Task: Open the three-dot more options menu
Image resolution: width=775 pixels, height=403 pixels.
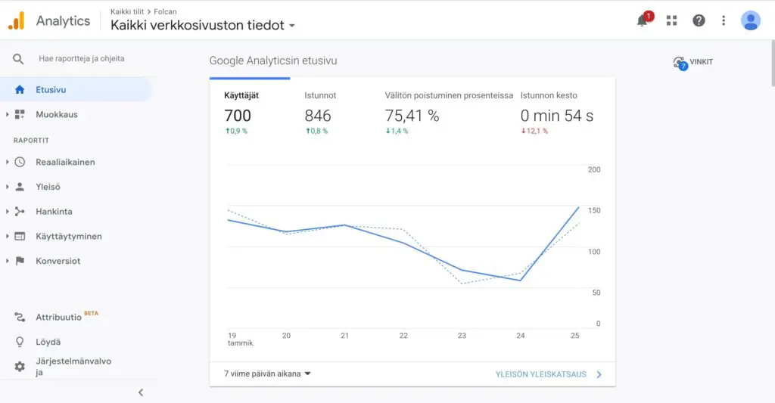Action: tap(724, 20)
